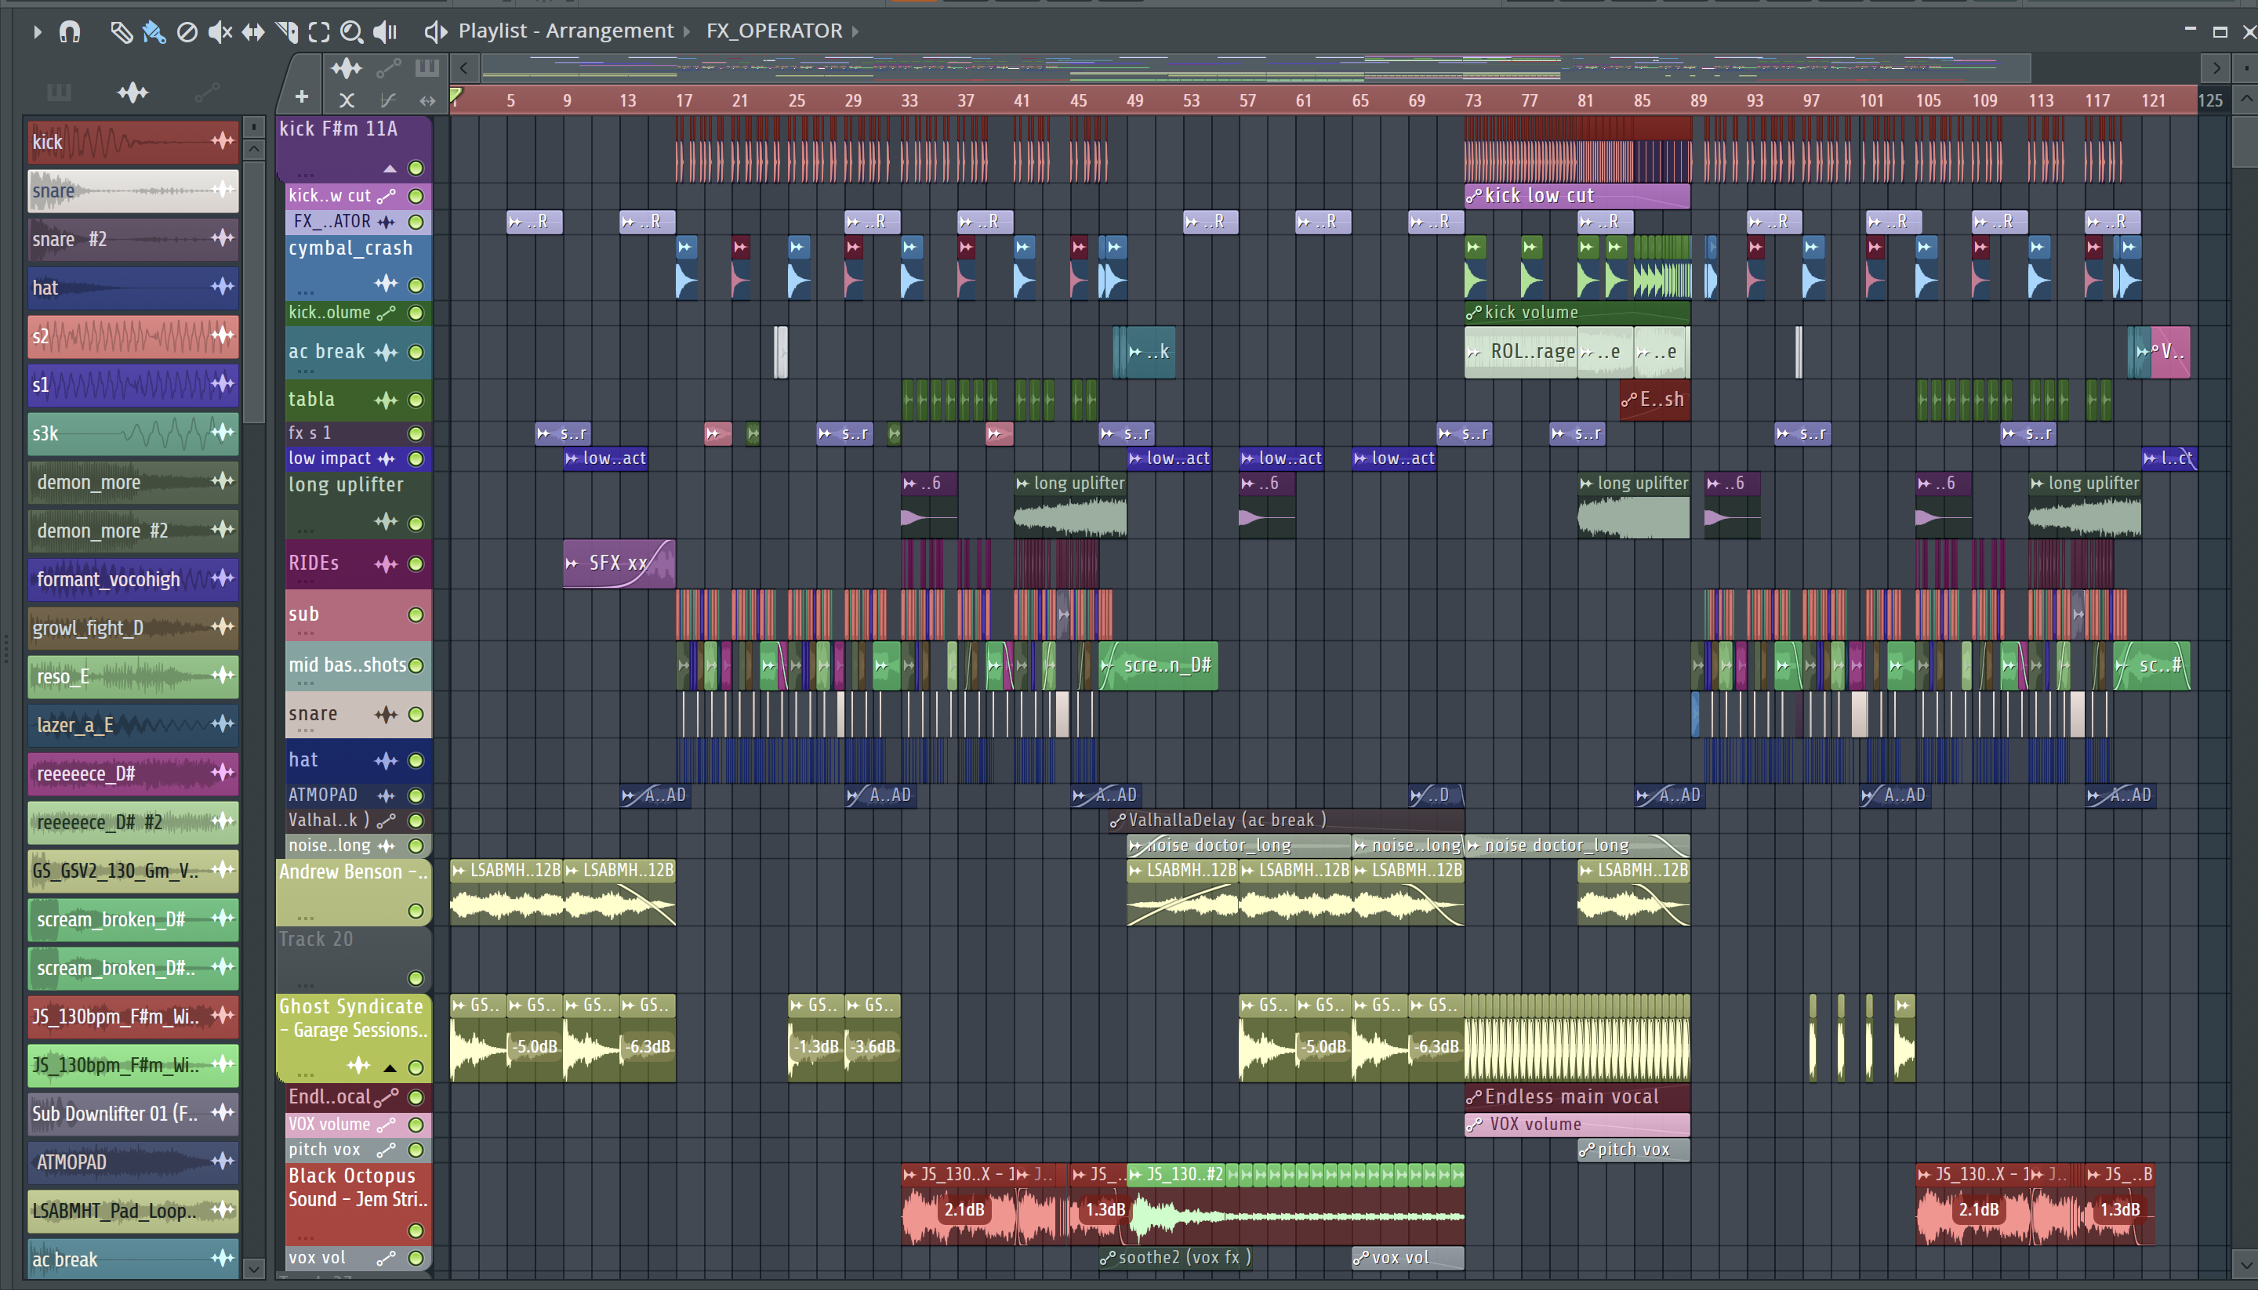Click bar 49 on the timeline ruler
The height and width of the screenshot is (1290, 2258).
click(x=1134, y=100)
